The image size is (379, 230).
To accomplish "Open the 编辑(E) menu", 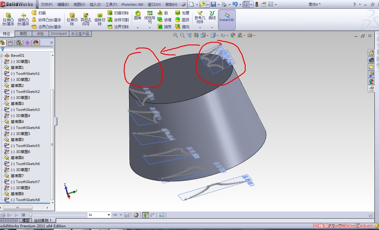I will pyautogui.click(x=63, y=5).
